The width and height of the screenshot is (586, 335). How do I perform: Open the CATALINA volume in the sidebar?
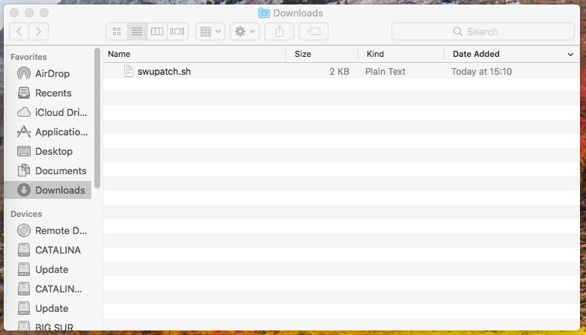(x=48, y=250)
